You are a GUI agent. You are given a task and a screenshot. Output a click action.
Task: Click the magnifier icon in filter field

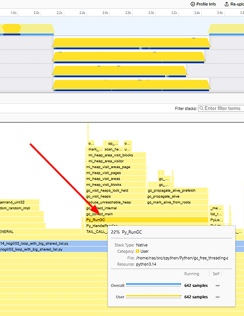(x=201, y=108)
